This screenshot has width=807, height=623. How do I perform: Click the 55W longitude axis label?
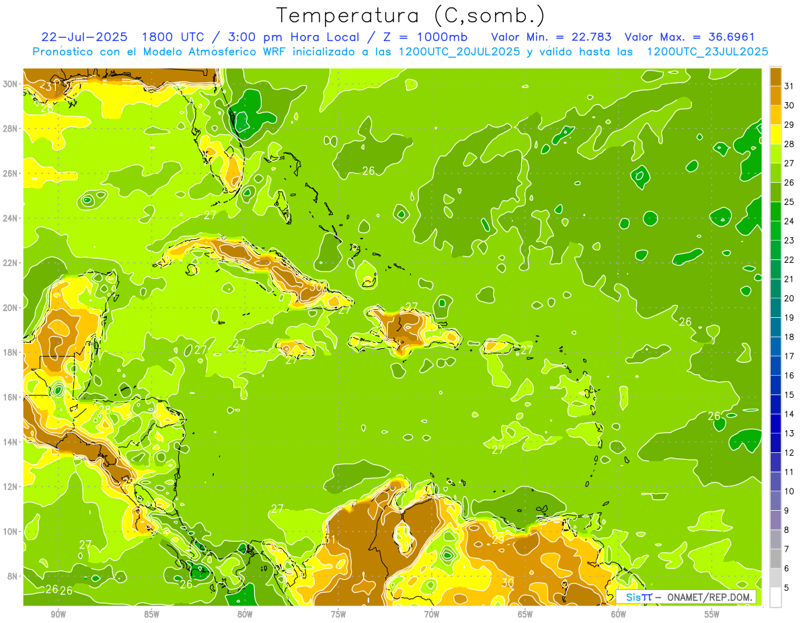[x=712, y=614]
